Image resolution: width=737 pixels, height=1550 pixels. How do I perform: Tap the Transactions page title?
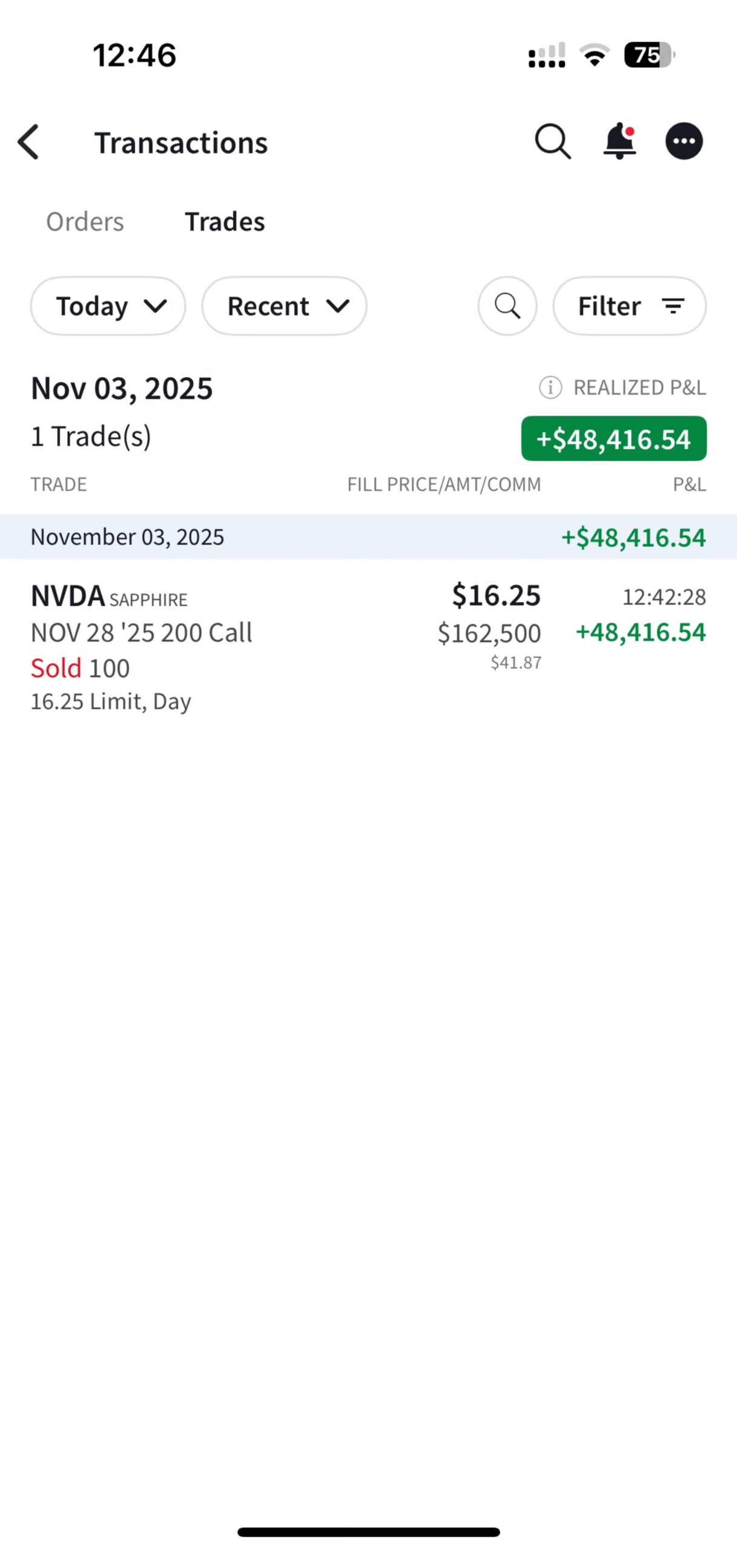(x=180, y=143)
